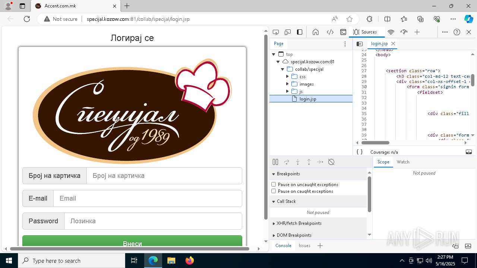The height and width of the screenshot is (268, 477).
Task: Select login.jsp in the file tree
Action: [x=311, y=99]
